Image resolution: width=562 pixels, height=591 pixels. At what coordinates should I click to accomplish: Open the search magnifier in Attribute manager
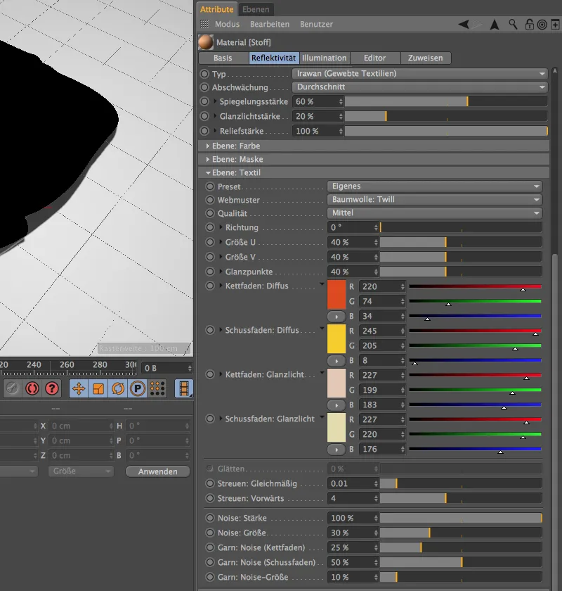(513, 25)
